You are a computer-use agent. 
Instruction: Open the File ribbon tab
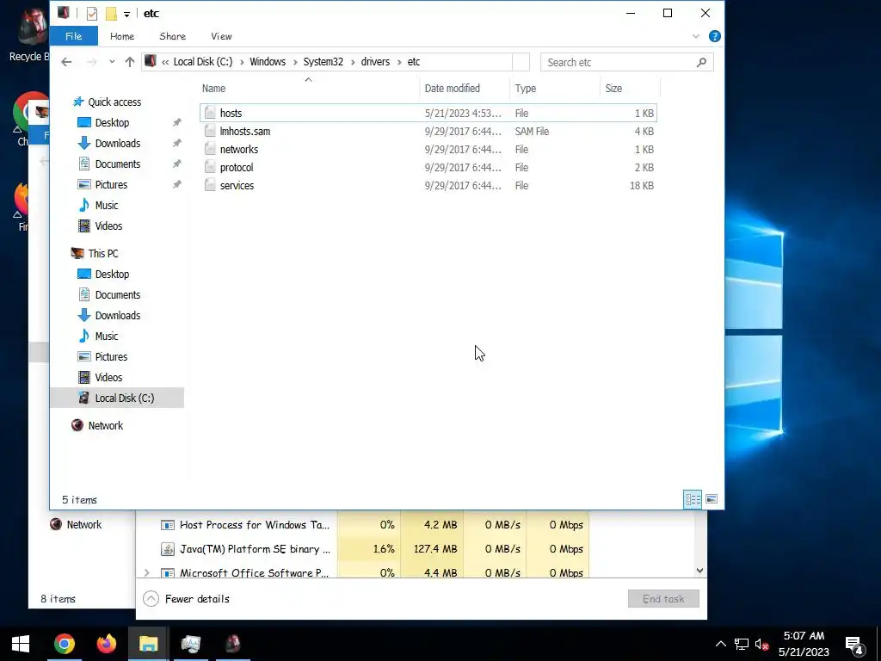pos(74,36)
